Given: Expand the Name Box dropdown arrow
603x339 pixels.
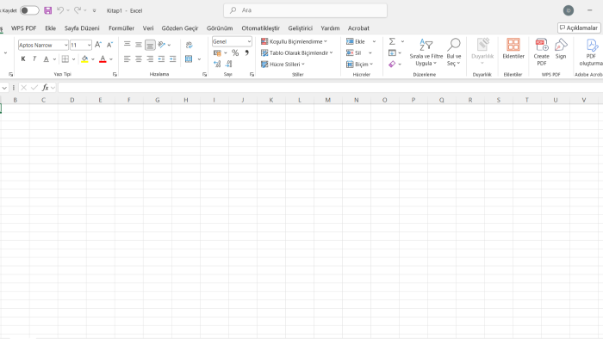Looking at the screenshot, I should click(x=4, y=88).
